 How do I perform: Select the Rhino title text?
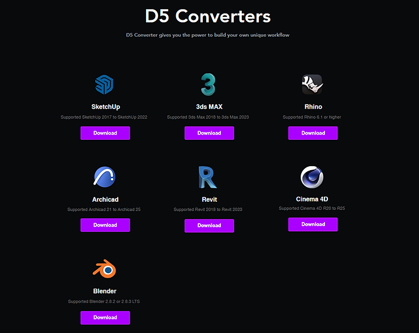pos(313,107)
